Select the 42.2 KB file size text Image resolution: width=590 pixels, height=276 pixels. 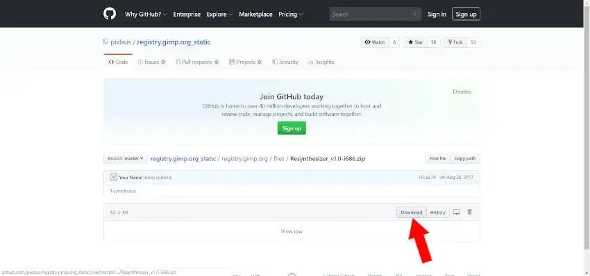[x=119, y=212]
